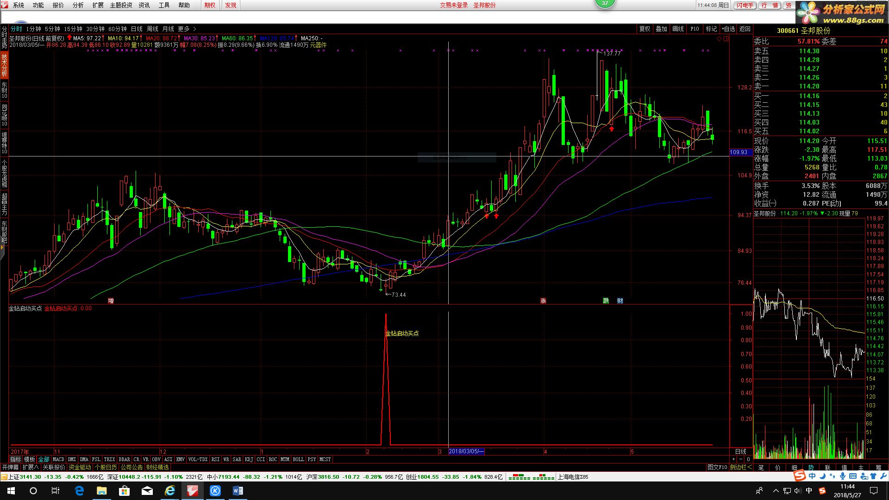Click the diamond icon at chart corner
Image resolution: width=889 pixels, height=500 pixels.
720,39
